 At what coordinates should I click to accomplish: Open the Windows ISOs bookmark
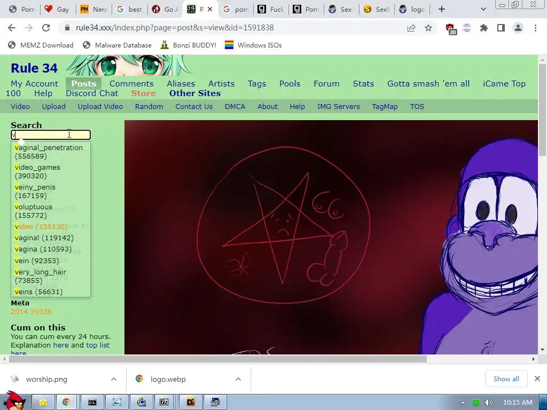click(253, 45)
